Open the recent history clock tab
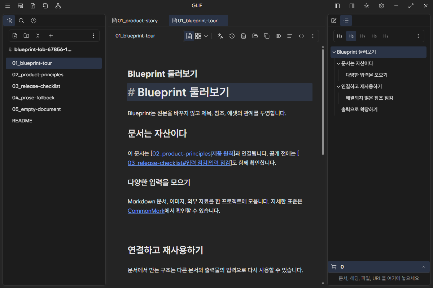Image resolution: width=433 pixels, height=288 pixels. 34,21
